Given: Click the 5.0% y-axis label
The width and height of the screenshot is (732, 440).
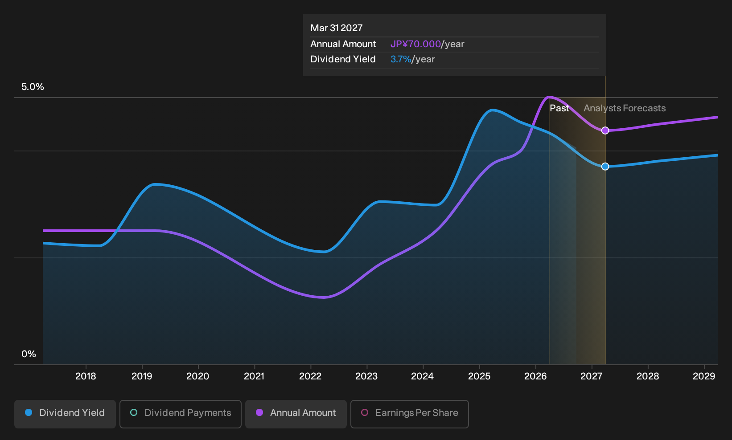Looking at the screenshot, I should pyautogui.click(x=33, y=87).
